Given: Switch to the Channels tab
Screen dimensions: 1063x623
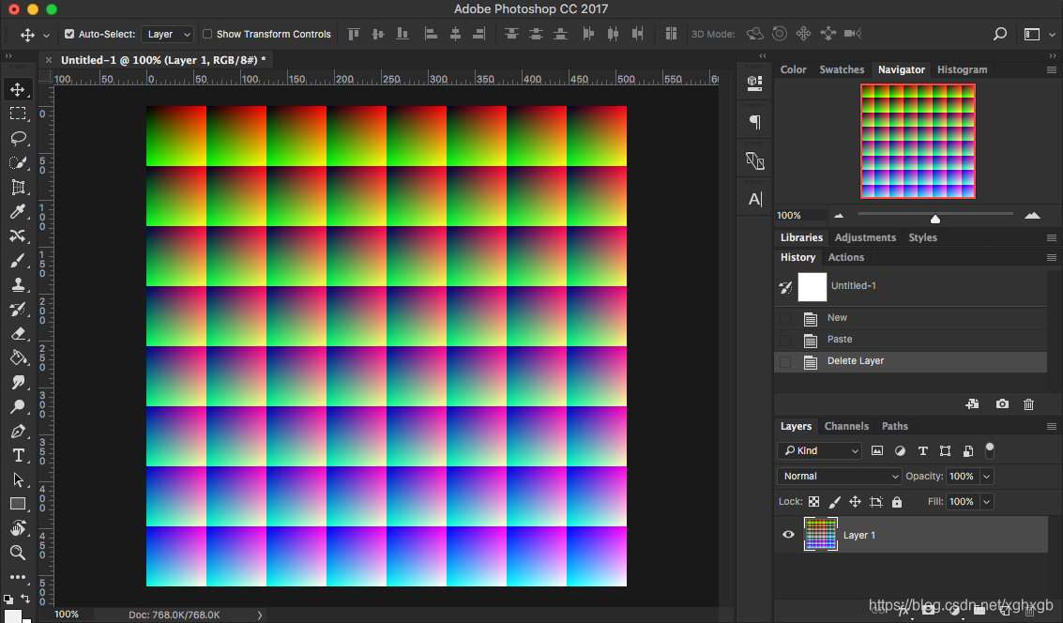Looking at the screenshot, I should pos(846,427).
